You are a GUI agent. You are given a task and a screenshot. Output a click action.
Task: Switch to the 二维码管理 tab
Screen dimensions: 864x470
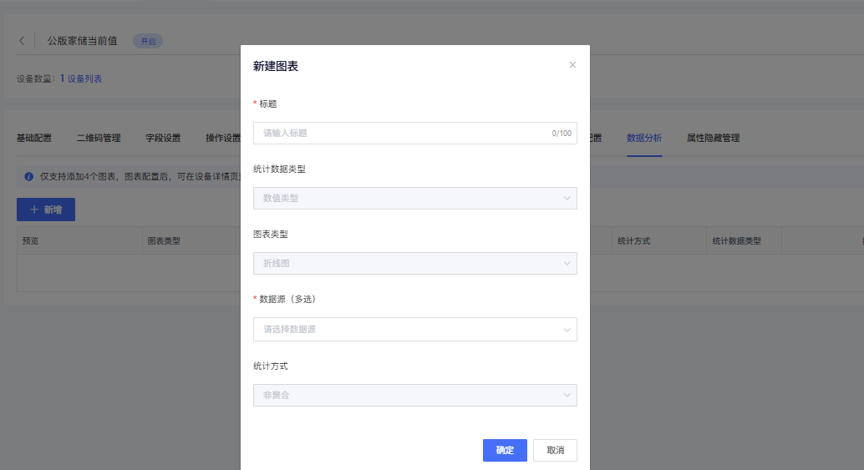click(99, 139)
